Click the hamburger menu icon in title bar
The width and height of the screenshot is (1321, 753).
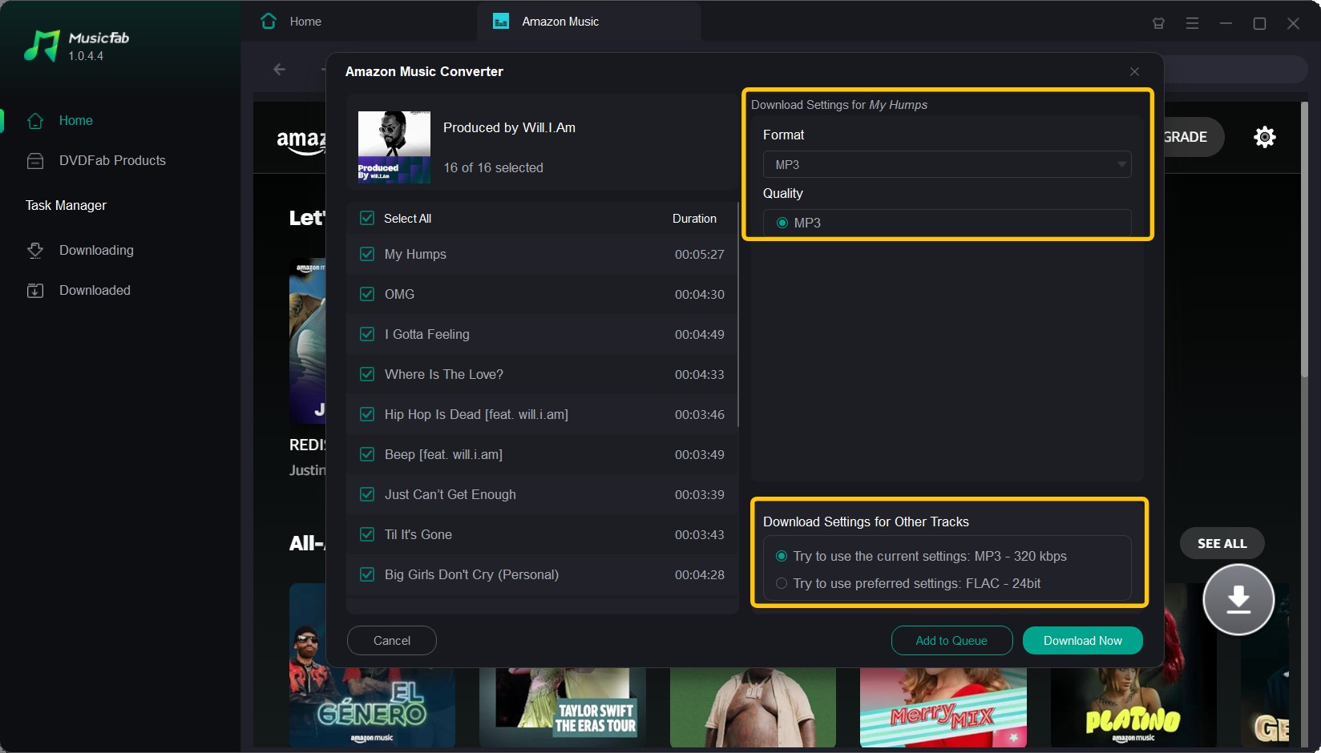(1192, 23)
